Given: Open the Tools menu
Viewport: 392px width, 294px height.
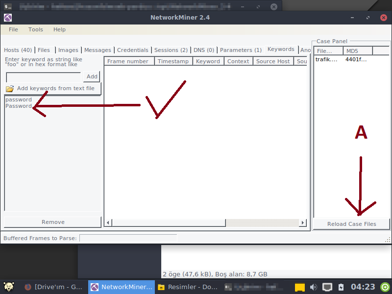Looking at the screenshot, I should (35, 29).
